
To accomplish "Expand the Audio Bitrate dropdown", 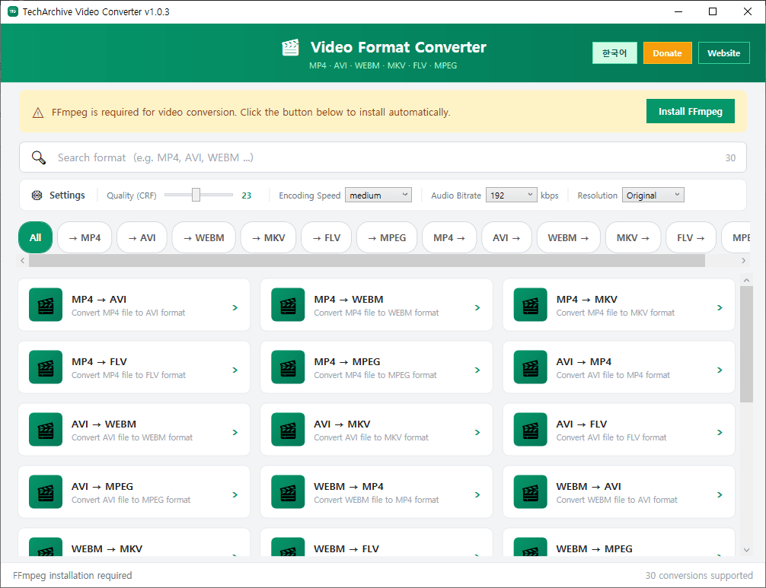I will click(x=511, y=195).
